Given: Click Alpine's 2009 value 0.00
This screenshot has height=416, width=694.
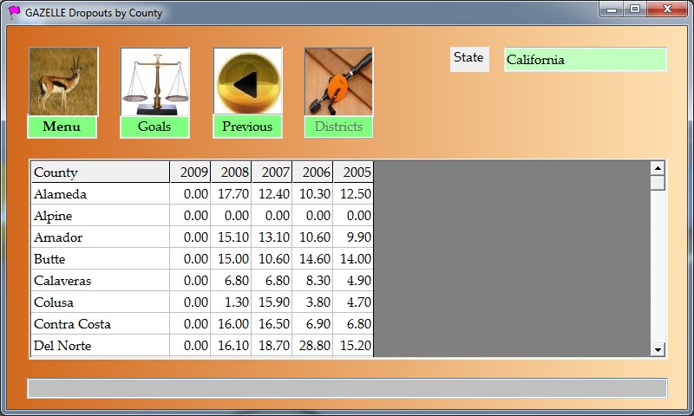Looking at the screenshot, I should tap(190, 215).
